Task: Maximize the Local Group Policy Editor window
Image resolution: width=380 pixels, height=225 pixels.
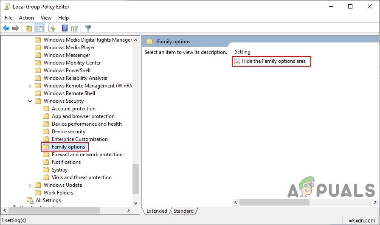Action: pyautogui.click(x=350, y=6)
